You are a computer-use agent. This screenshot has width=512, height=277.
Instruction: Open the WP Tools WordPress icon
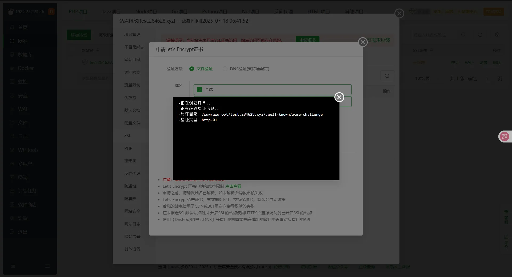pos(12,150)
